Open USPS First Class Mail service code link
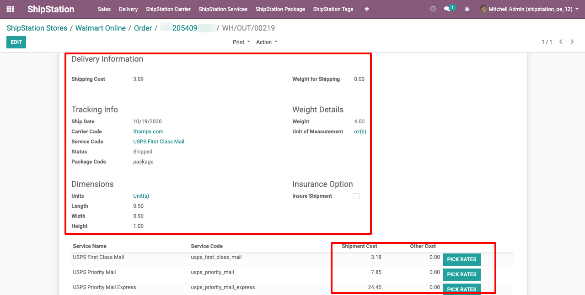The image size is (585, 295). coord(159,142)
